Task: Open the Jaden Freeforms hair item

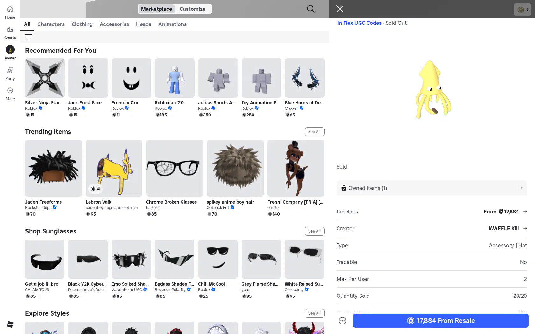Action: click(53, 168)
